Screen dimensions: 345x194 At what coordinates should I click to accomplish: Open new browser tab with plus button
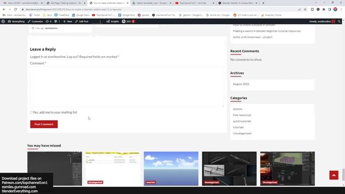[x=263, y=3]
